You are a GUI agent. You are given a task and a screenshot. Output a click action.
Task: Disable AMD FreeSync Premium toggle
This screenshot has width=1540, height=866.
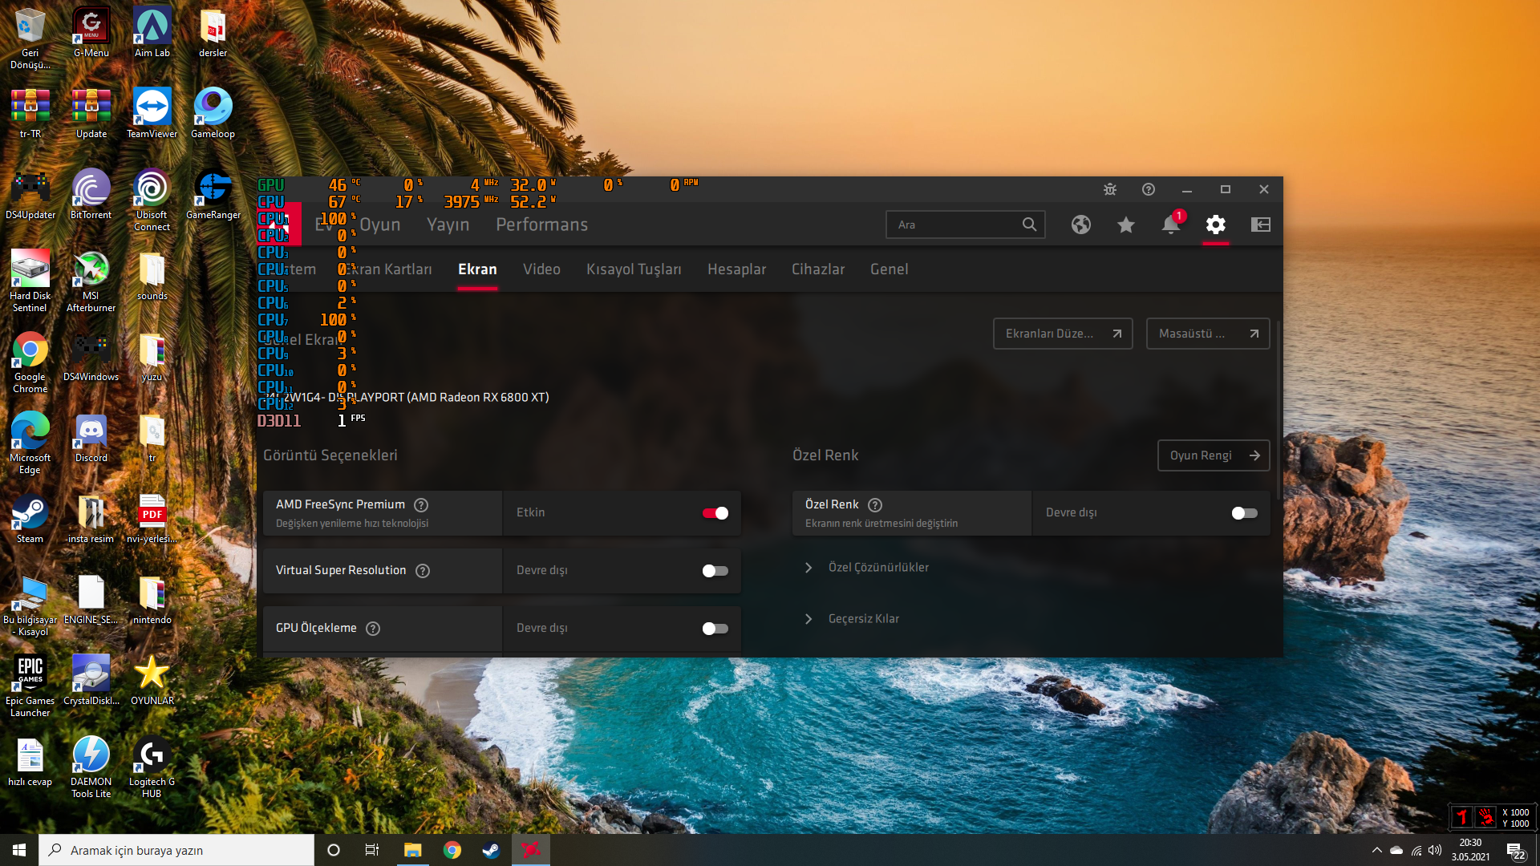715,513
